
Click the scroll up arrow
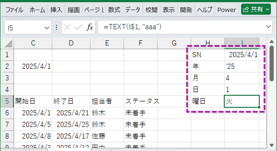point(272,42)
